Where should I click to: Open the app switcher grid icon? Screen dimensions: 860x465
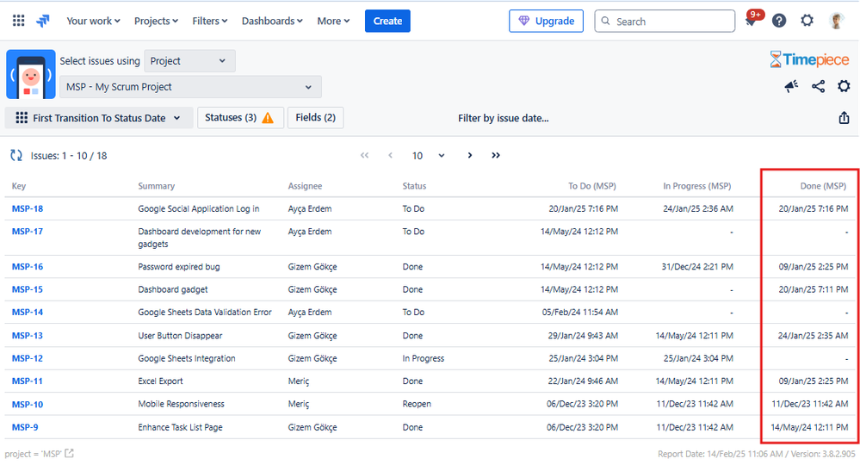click(19, 21)
